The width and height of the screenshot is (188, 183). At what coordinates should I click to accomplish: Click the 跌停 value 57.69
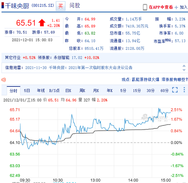point(50,32)
